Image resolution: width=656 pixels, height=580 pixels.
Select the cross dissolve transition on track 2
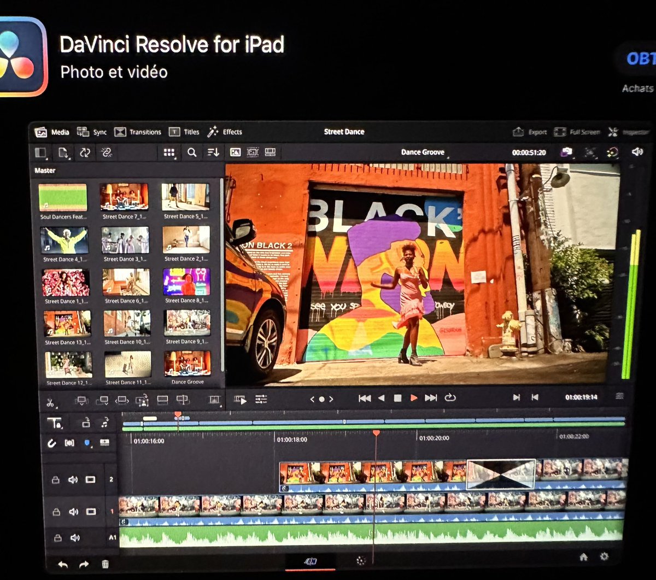click(501, 474)
